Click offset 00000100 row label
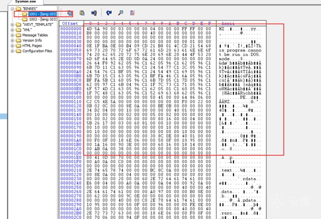 pyautogui.click(x=71, y=97)
